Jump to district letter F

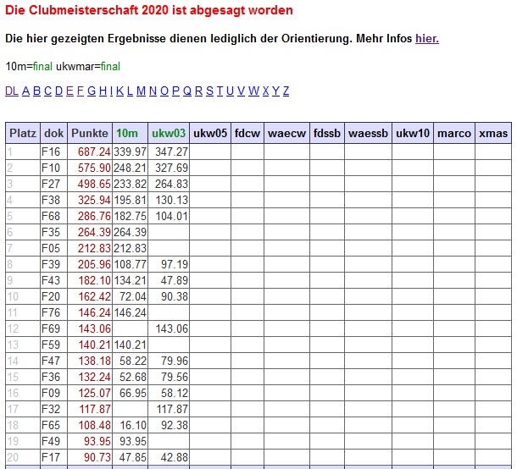click(81, 91)
